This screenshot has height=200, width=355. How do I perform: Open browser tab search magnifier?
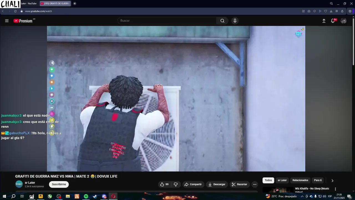pos(331,4)
